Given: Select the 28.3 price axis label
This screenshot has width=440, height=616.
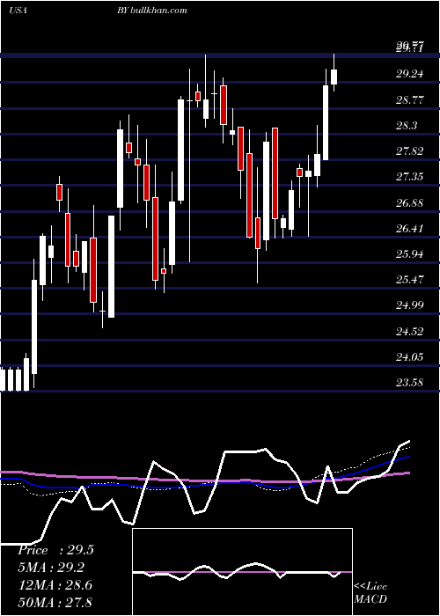Looking at the screenshot, I should [x=407, y=125].
